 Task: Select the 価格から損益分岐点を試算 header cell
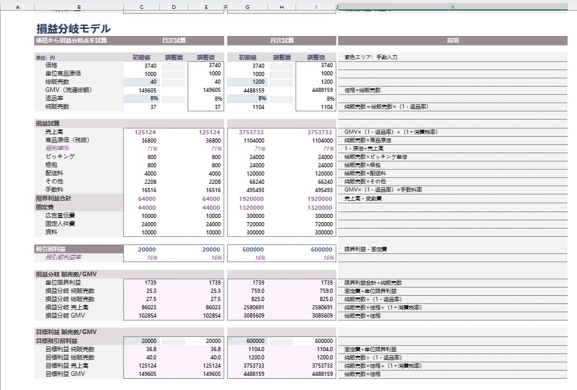pos(78,41)
